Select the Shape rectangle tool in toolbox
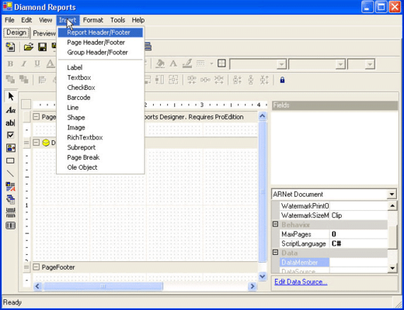Viewport: 404px width, 310px height. click(x=10, y=160)
